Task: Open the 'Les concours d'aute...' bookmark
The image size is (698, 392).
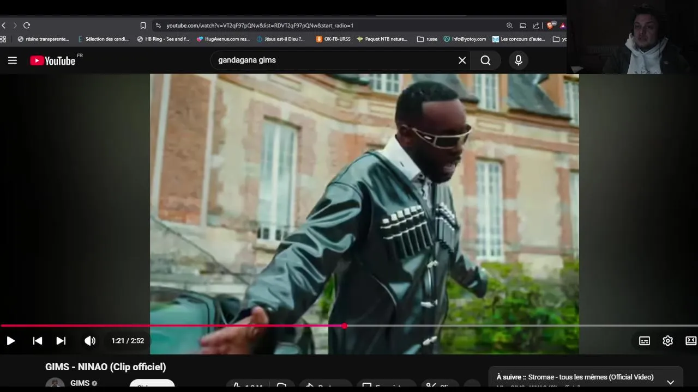Action: 519,39
